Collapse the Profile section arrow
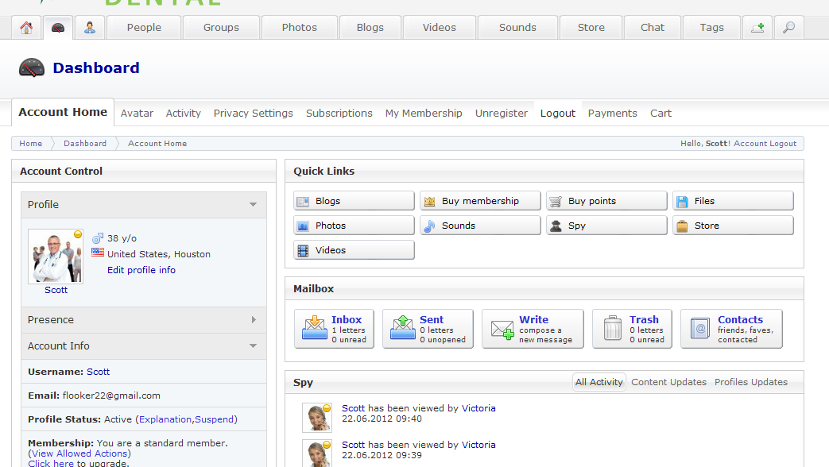The width and height of the screenshot is (829, 467). click(253, 205)
